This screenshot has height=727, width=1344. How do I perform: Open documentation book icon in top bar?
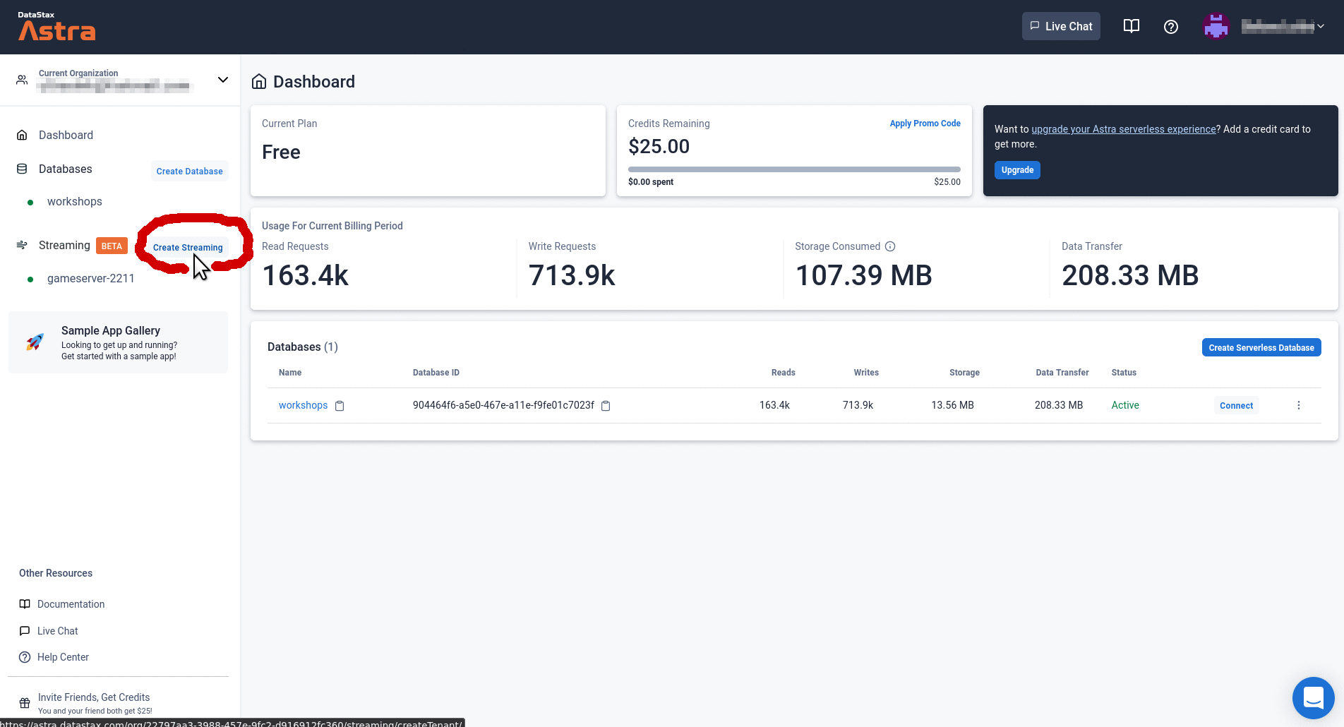pyautogui.click(x=1132, y=26)
